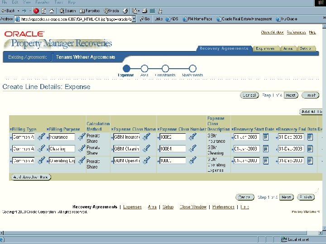Select Existing Agreements subtab
326x244 pixels.
click(x=28, y=57)
